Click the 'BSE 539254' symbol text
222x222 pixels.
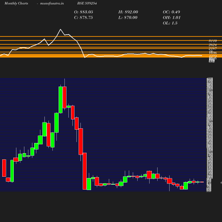(x=87, y=3)
